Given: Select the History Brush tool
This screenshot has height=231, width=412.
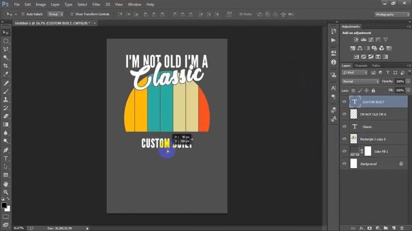Looking at the screenshot, I should coord(6,108).
